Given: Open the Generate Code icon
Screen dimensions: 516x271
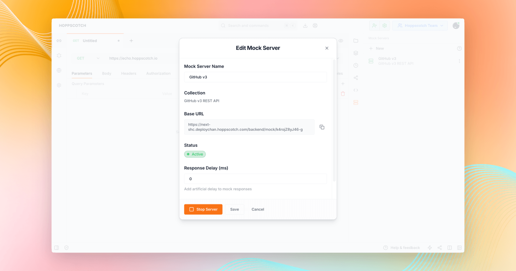Looking at the screenshot, I should point(356,90).
